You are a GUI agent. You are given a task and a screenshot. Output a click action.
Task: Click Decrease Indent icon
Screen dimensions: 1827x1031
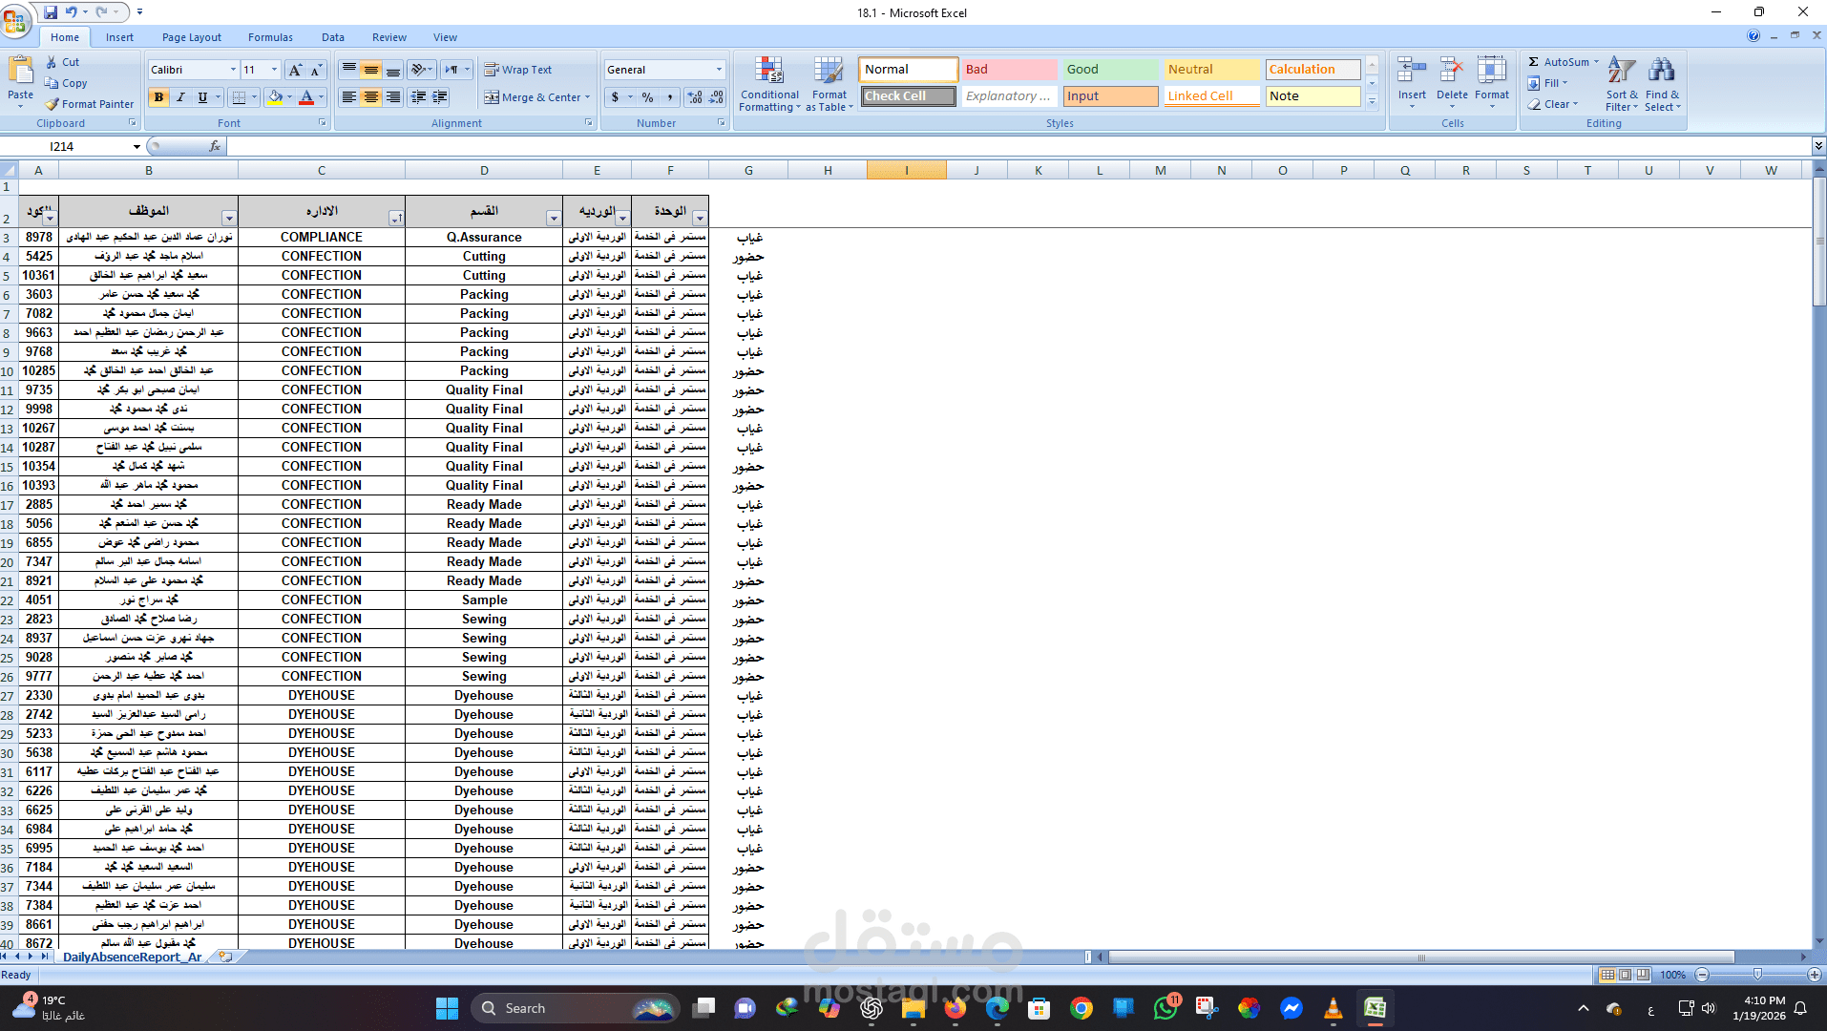(x=418, y=97)
